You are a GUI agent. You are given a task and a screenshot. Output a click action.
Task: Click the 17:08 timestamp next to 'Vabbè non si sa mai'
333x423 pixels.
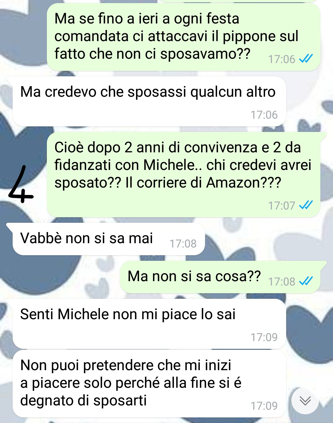coord(183,244)
